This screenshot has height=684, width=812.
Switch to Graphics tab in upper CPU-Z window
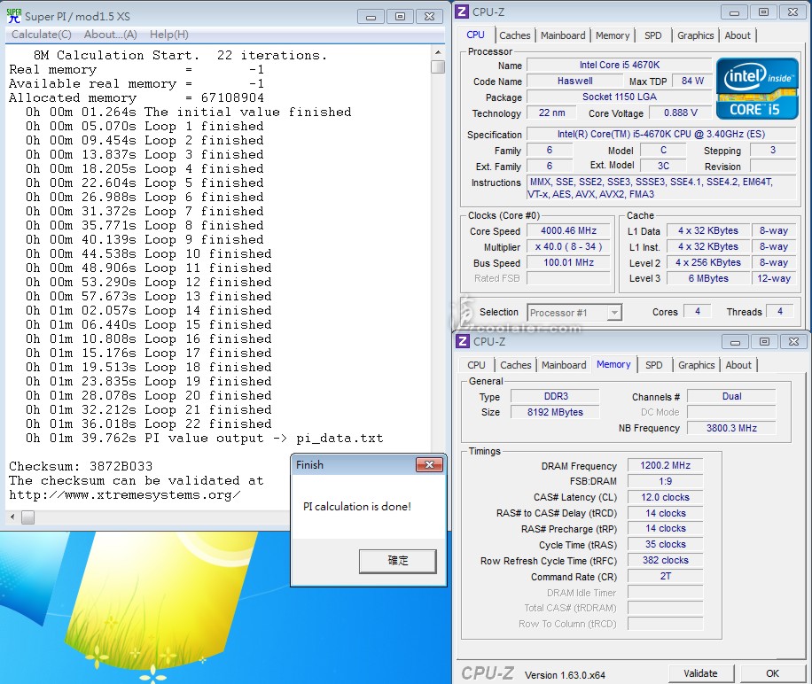point(696,35)
